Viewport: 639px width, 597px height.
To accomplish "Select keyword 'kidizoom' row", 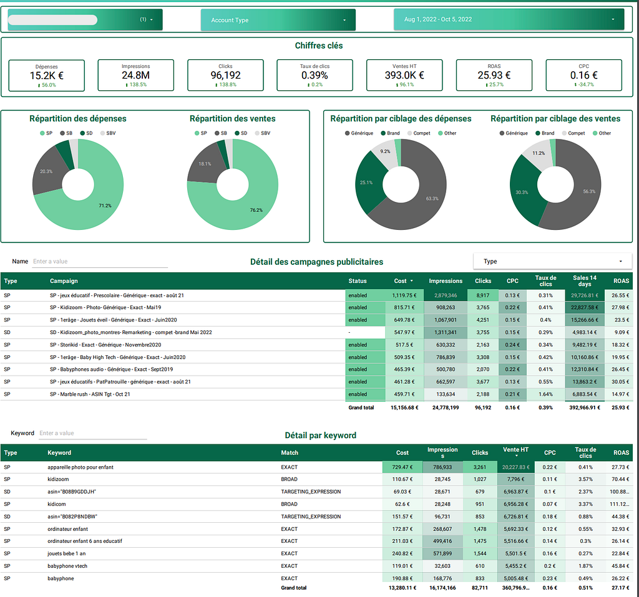I will coord(316,479).
